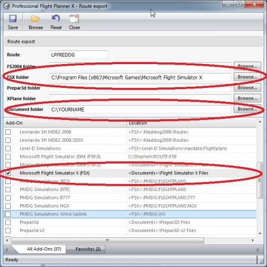This screenshot has height=267, width=267.
Task: Click the Location column header
Action: [x=192, y=123]
